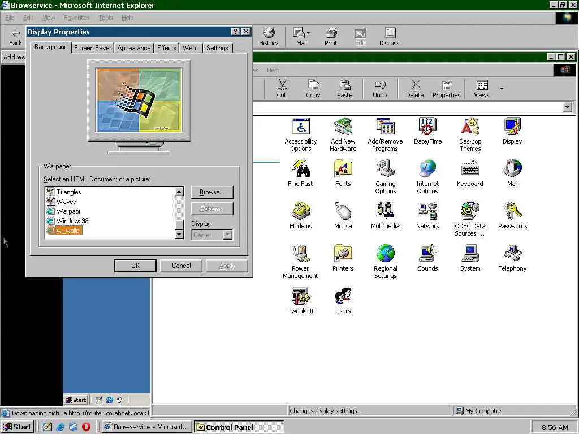Screen dimensions: 579x434
Task: Click the Windows Start button on taskbar
Action: click(18, 427)
